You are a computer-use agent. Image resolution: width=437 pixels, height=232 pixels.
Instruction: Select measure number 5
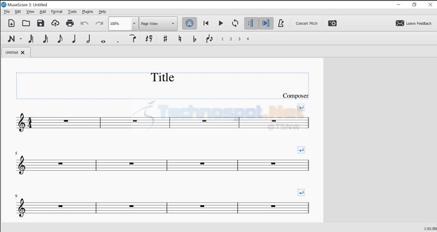tap(16, 153)
